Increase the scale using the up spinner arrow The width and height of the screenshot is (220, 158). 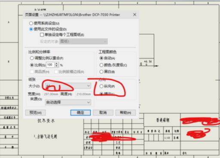pyautogui.click(x=56, y=64)
